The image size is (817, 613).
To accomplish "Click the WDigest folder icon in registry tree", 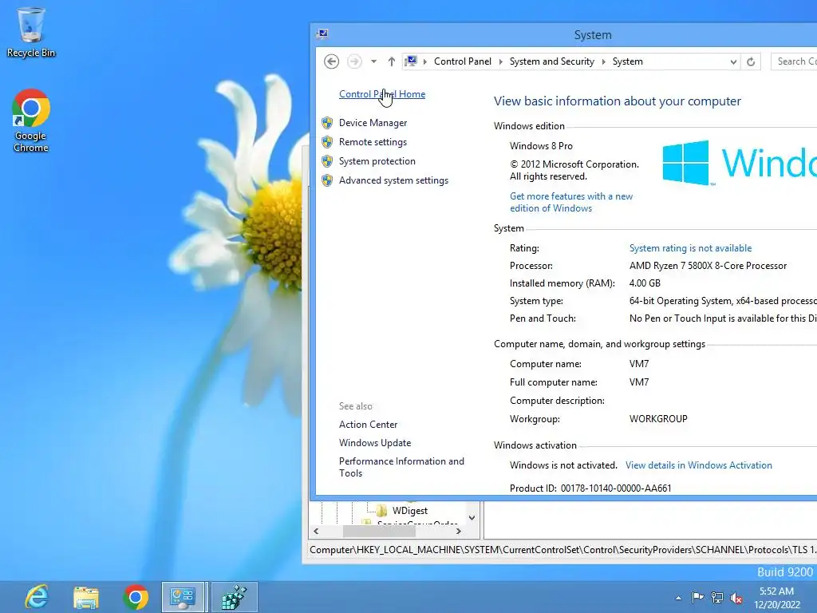I will click(381, 510).
